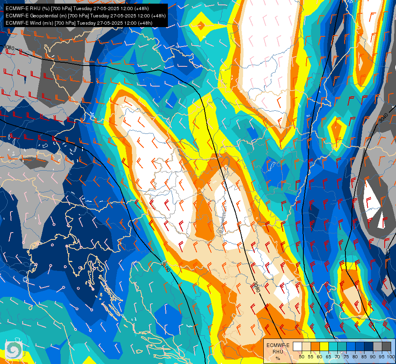Pick the cyan legend swatch for 65–70%
Image resolution: width=396 pixels, height=364 pixels.
click(x=333, y=346)
